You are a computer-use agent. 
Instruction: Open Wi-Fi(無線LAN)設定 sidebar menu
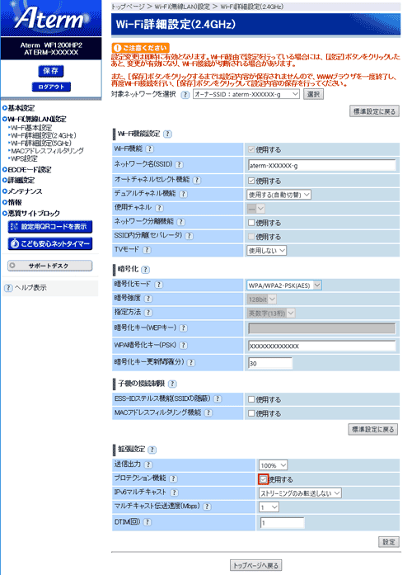pyautogui.click(x=36, y=119)
